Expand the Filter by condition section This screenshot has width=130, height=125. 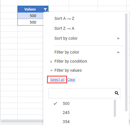click(x=51, y=62)
